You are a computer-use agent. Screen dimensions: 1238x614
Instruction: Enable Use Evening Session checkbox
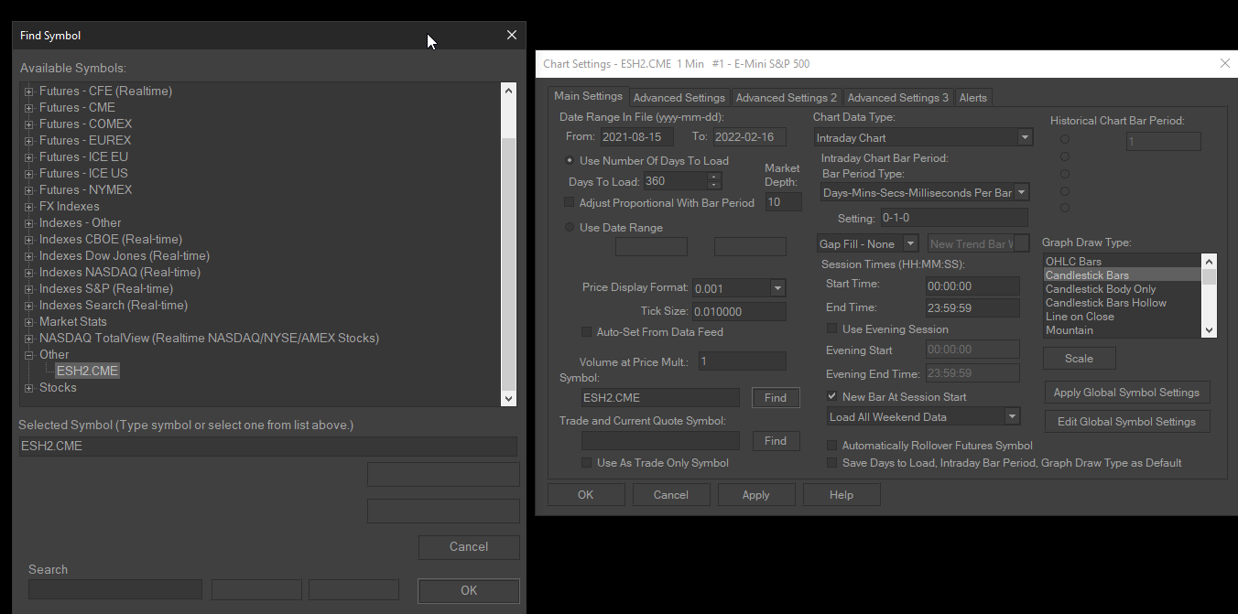pyautogui.click(x=832, y=329)
